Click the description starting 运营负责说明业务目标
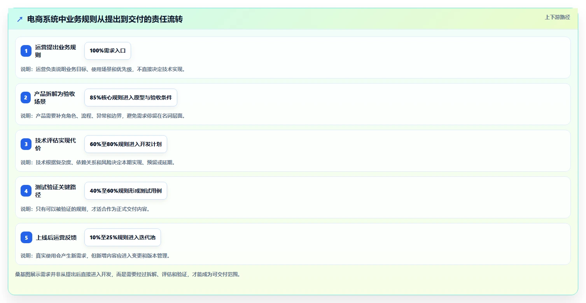The width and height of the screenshot is (586, 303). coord(103,69)
